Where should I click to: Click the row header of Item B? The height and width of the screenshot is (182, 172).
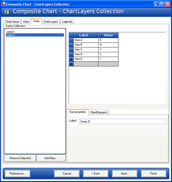pyautogui.click(x=71, y=45)
